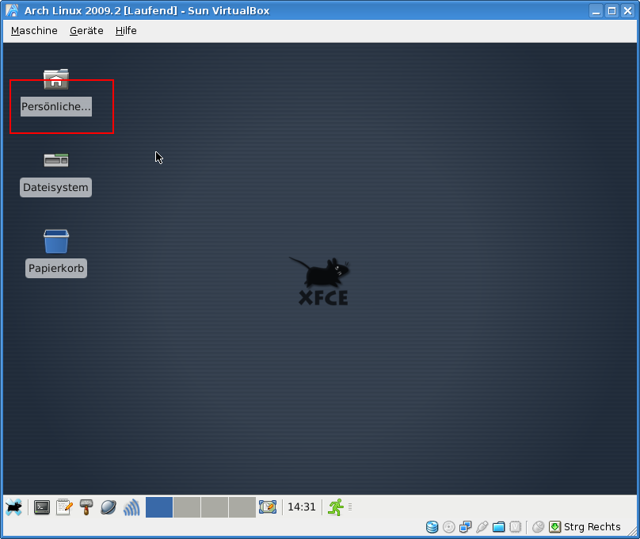Viewport: 640px width, 539px height.
Task: Launch the terminal from the panel
Action: coord(42,507)
